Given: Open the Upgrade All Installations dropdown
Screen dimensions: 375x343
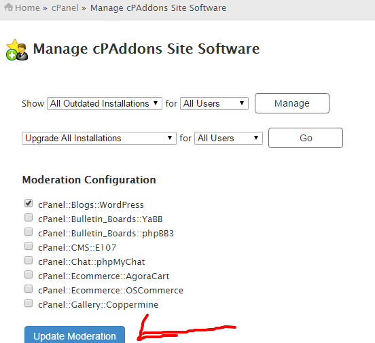Looking at the screenshot, I should point(99,139).
